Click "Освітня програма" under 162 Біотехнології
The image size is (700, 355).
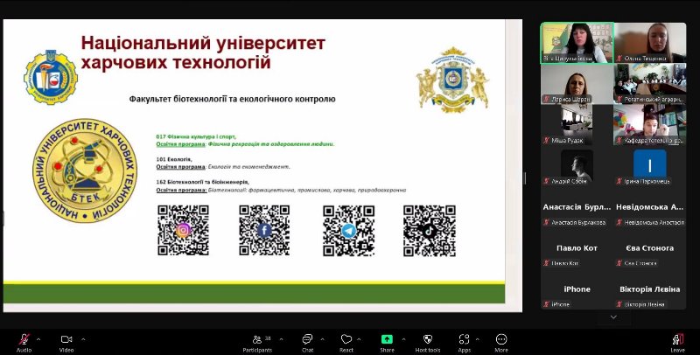click(x=180, y=190)
